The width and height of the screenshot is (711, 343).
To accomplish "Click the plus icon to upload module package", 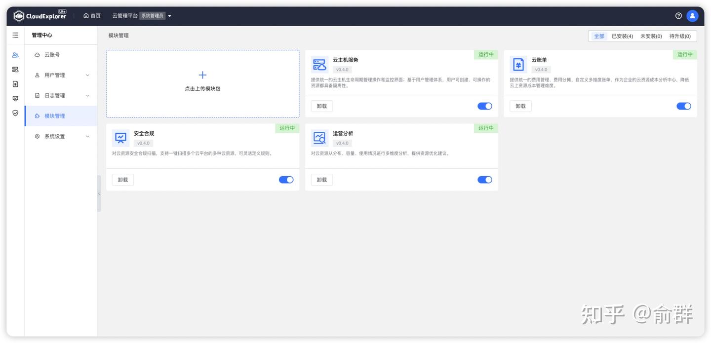I will 202,75.
